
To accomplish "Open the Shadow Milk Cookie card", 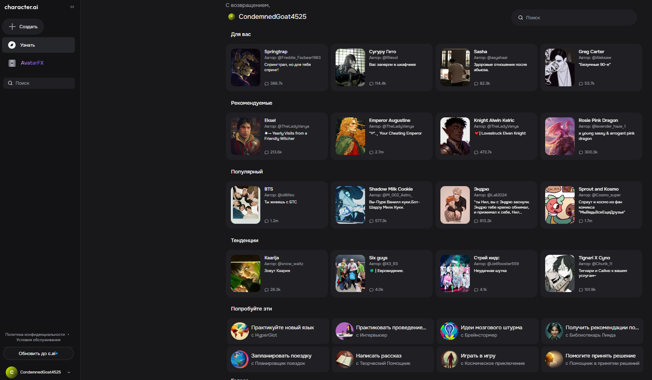I will click(381, 205).
